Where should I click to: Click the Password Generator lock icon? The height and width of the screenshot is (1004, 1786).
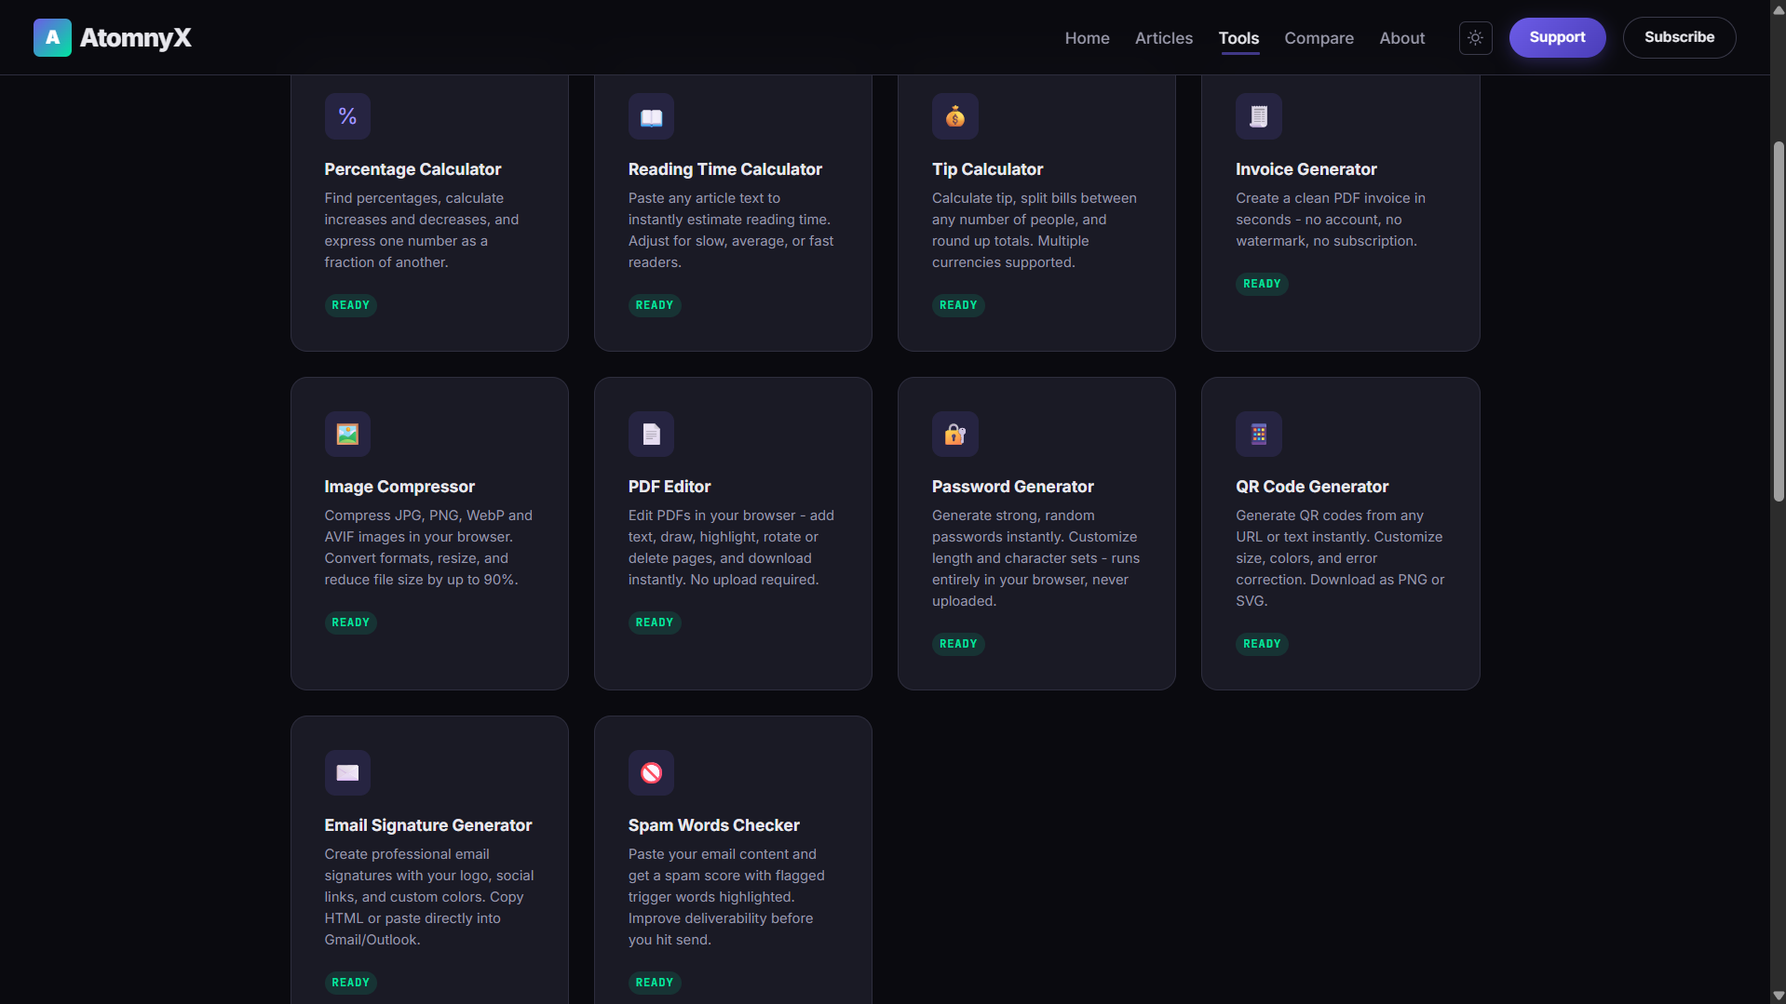click(x=954, y=434)
